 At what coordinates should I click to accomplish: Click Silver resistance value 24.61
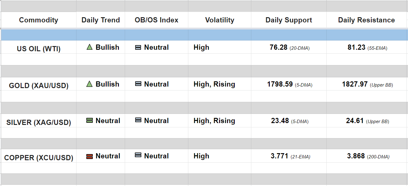(355, 121)
